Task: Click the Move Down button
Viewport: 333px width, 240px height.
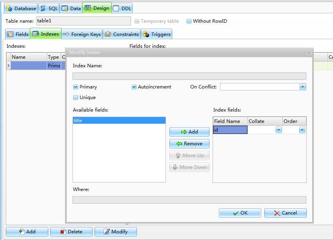Action: click(189, 167)
